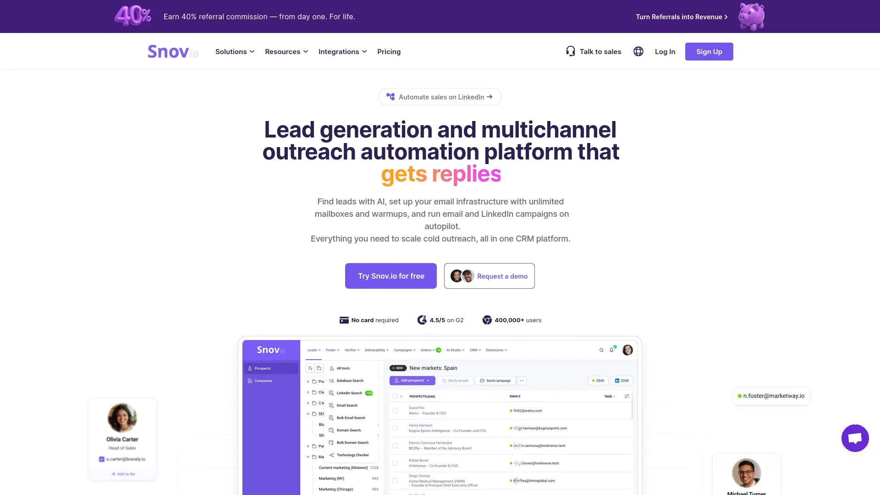The height and width of the screenshot is (495, 880).
Task: Open Turn Referrals into Revenue link
Action: (x=682, y=16)
